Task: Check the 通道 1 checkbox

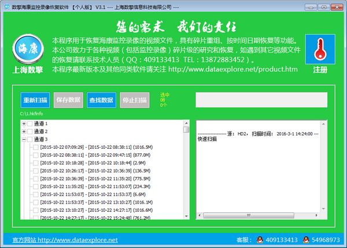Action: (x=30, y=124)
